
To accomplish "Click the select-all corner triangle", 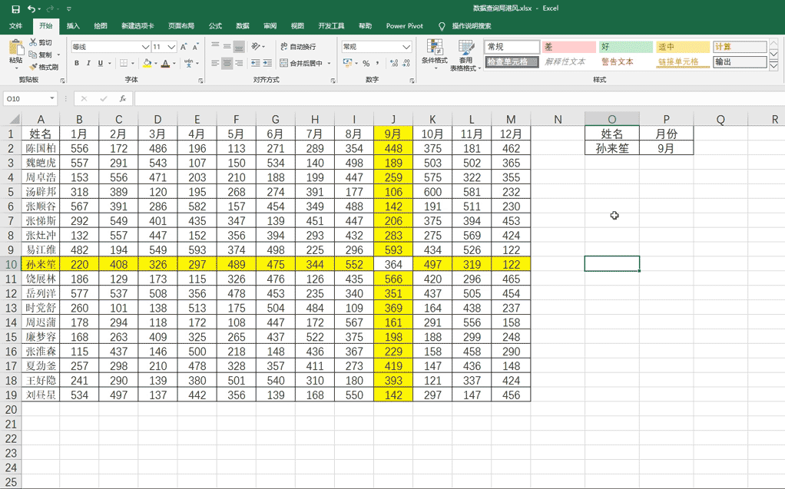I will point(15,119).
